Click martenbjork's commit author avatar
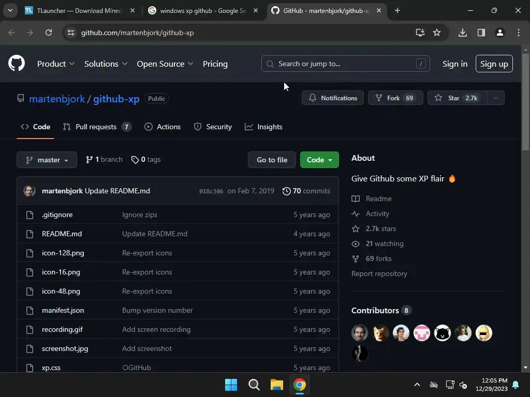The height and width of the screenshot is (397, 530). [30, 191]
